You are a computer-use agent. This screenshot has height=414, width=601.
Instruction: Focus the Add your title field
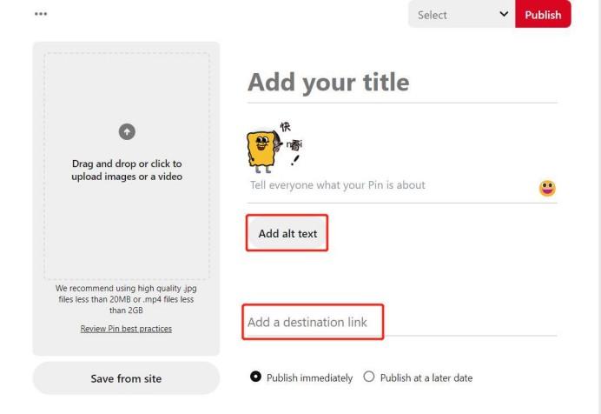tap(402, 83)
